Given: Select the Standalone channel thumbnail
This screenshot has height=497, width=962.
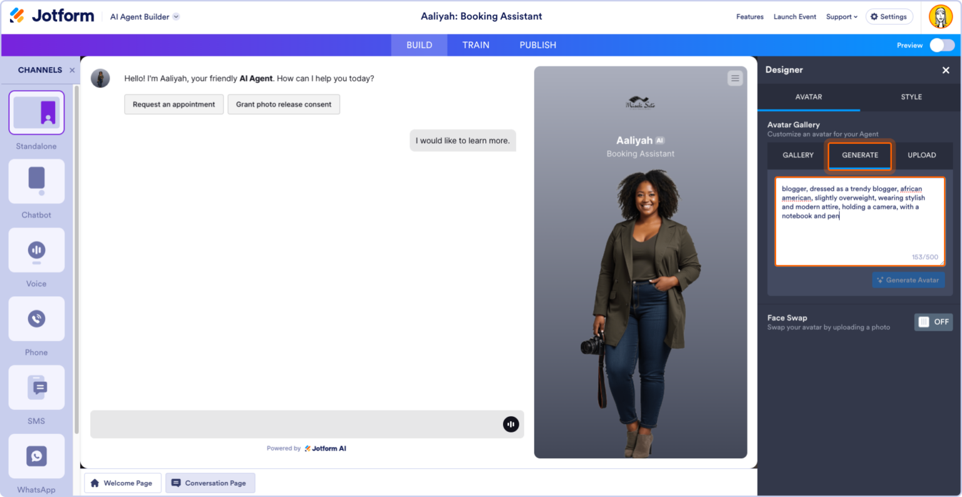Looking at the screenshot, I should 36,113.
